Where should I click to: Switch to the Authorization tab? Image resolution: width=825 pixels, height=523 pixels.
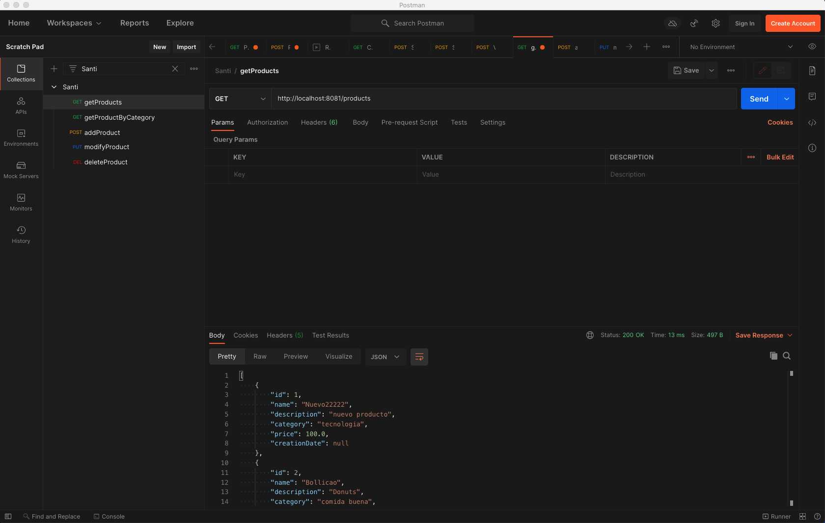pyautogui.click(x=267, y=123)
